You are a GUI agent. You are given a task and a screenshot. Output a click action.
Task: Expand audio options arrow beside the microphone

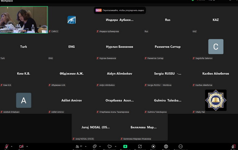pyautogui.click(x=12, y=146)
